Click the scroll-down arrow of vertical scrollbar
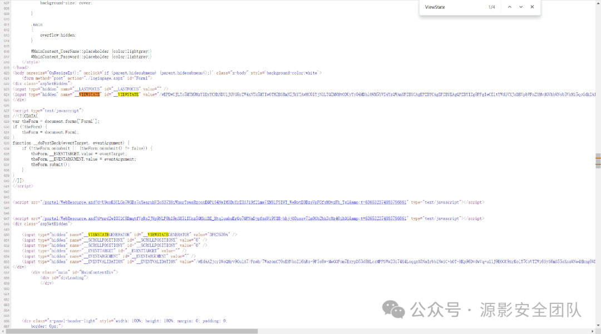Viewport: 601px width, 334px height. tap(598, 326)
